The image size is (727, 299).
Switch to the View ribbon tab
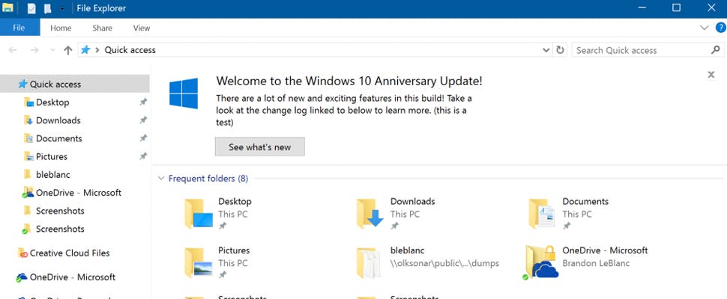coord(142,28)
